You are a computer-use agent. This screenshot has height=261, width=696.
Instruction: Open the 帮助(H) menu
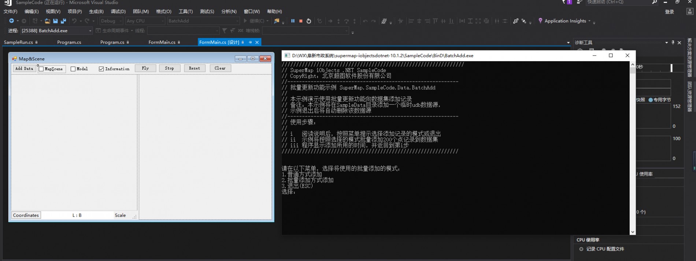click(274, 12)
